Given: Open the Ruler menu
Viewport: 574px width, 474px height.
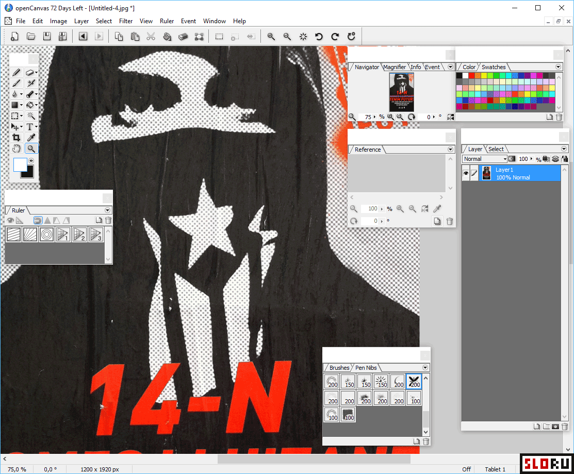Looking at the screenshot, I should tap(167, 21).
